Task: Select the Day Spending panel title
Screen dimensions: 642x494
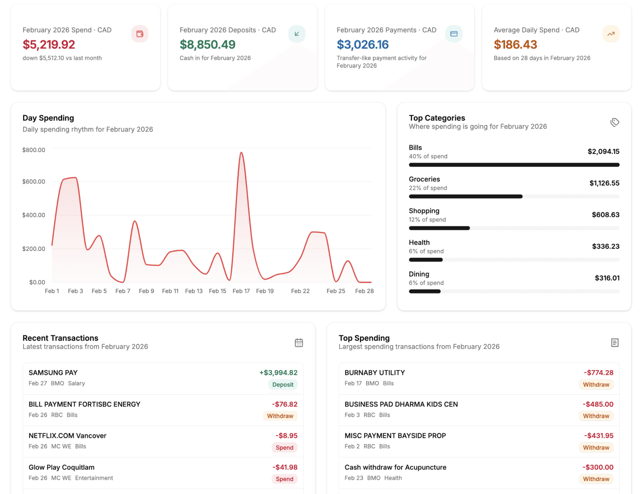Action: coord(48,118)
